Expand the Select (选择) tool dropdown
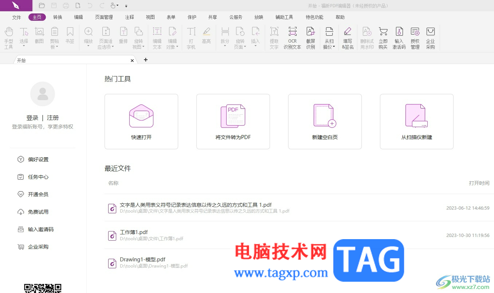Image resolution: width=494 pixels, height=293 pixels. (24, 46)
